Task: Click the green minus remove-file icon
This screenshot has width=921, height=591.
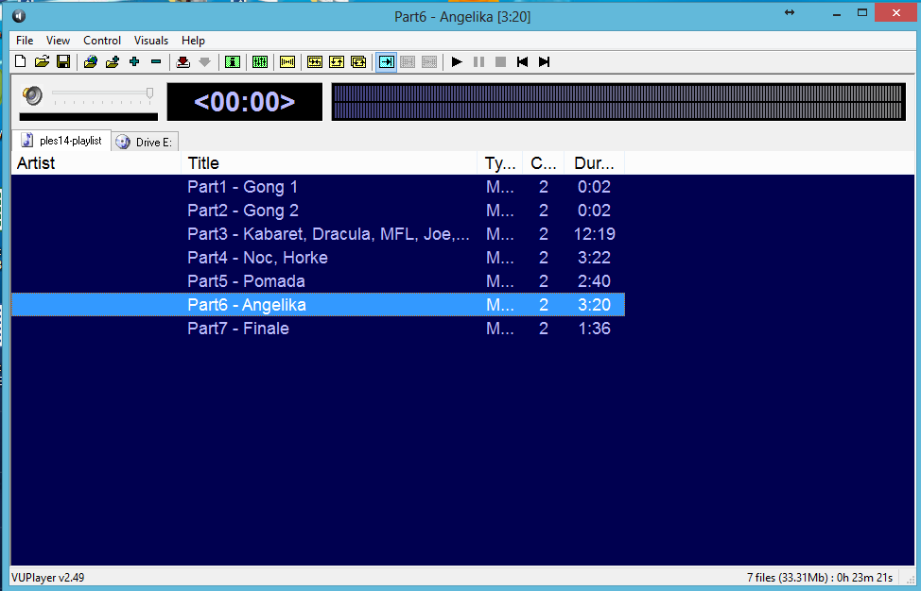Action: (156, 62)
